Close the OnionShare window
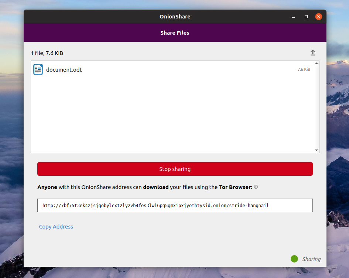This screenshot has width=349, height=278. 318,17
